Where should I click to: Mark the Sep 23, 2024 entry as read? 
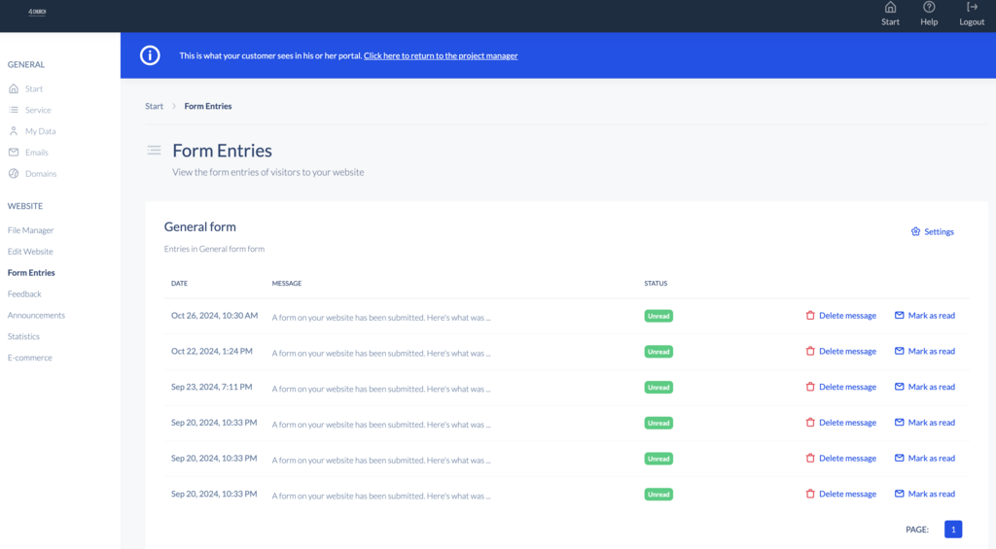pyautogui.click(x=931, y=387)
